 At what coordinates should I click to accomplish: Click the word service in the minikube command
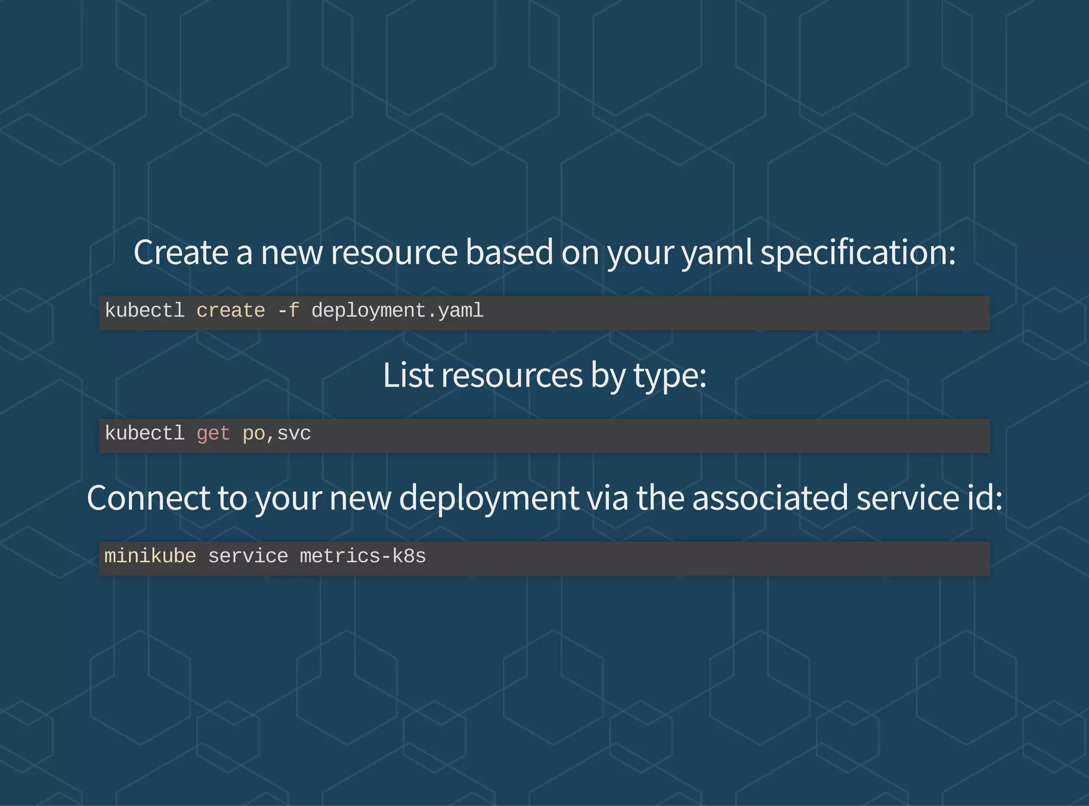pos(248,556)
